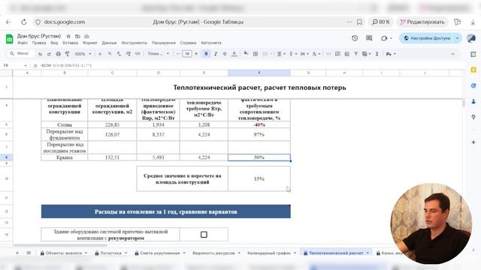
Task: Decrease font size with minus button
Action: (x=177, y=54)
